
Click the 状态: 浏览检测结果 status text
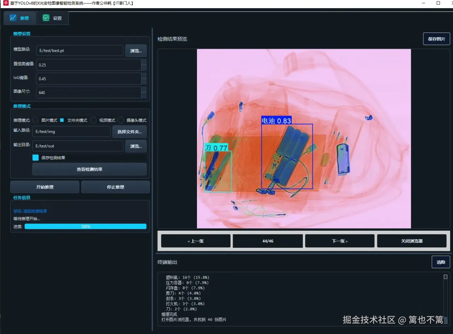point(30,211)
